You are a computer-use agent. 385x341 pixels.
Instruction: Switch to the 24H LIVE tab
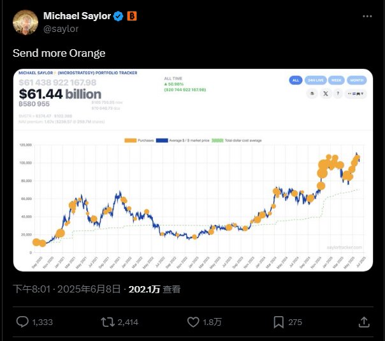click(x=316, y=80)
